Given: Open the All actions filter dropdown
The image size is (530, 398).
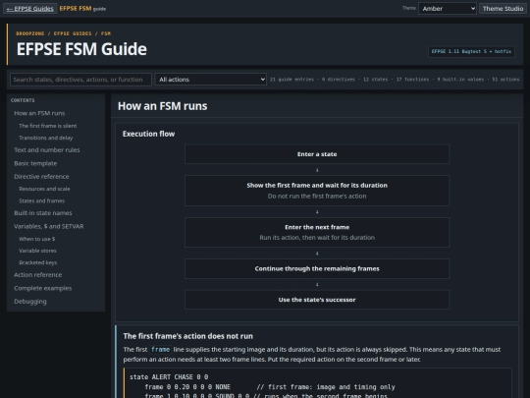Looking at the screenshot, I should tap(211, 80).
